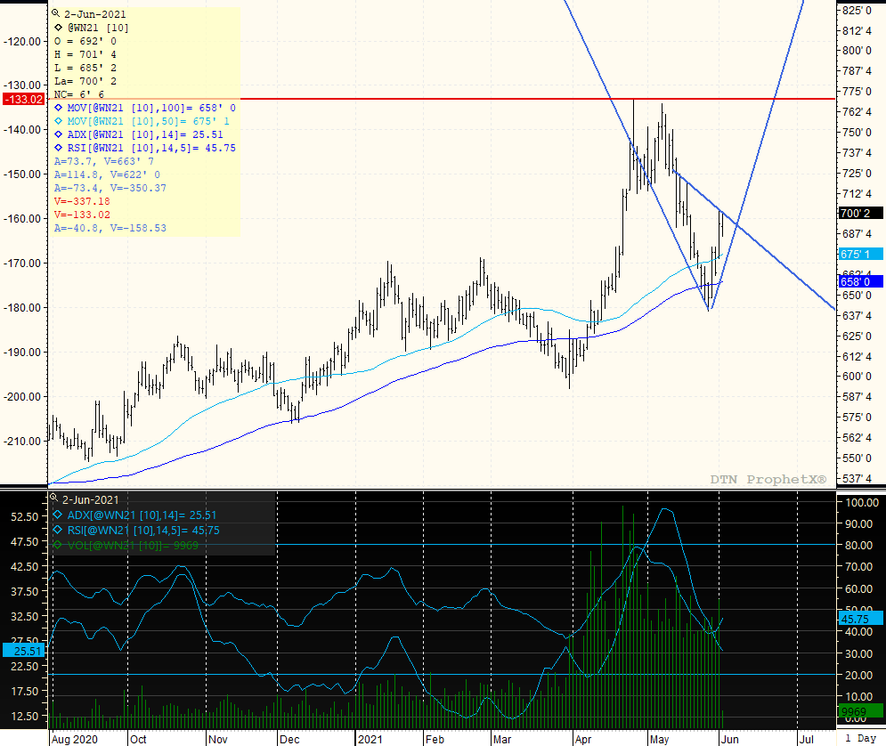Screen dimensions: 886x746
Task: Click the magnifier icon beside the top 2-Jun-2021 date
Action: tap(56, 14)
